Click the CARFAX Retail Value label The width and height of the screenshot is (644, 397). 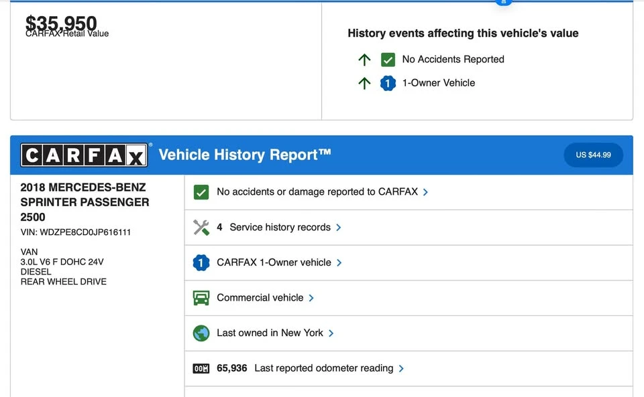67,33
